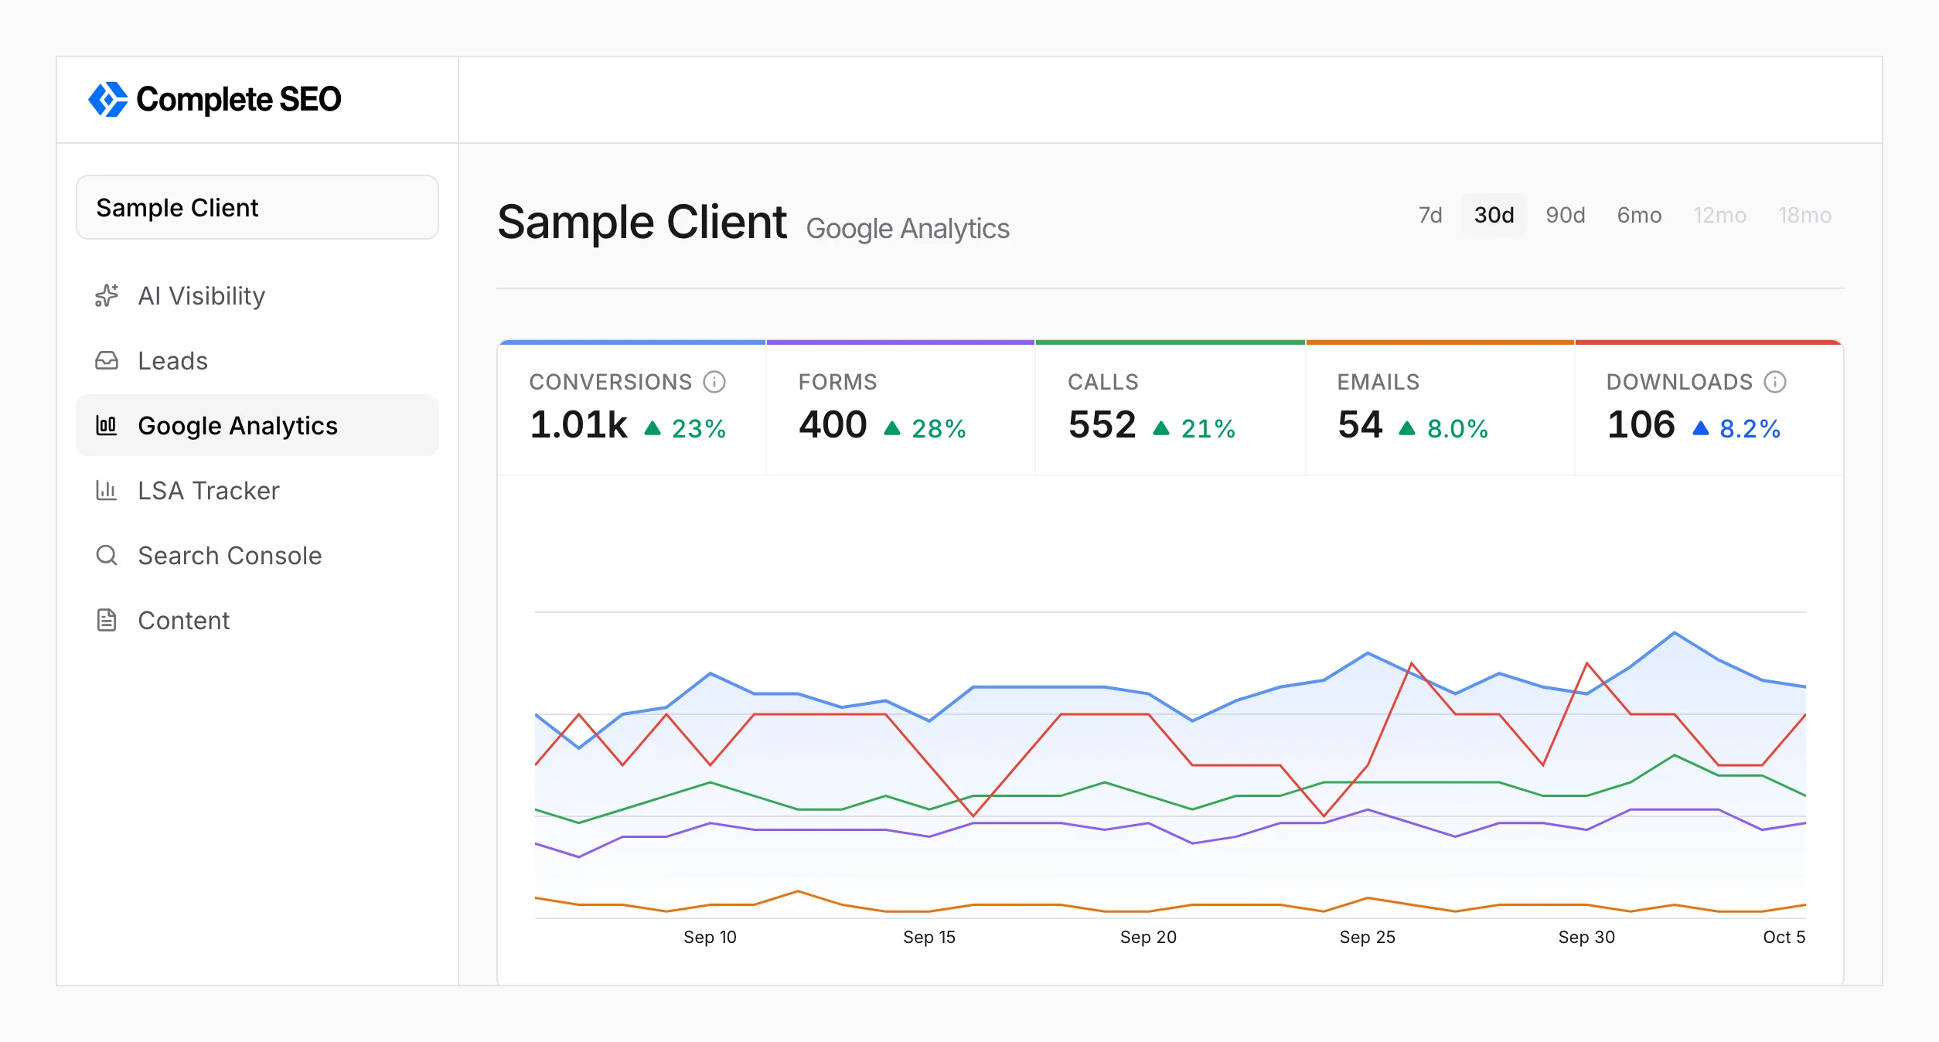1939x1042 pixels.
Task: Switch the date range to 90d
Action: [1566, 215]
